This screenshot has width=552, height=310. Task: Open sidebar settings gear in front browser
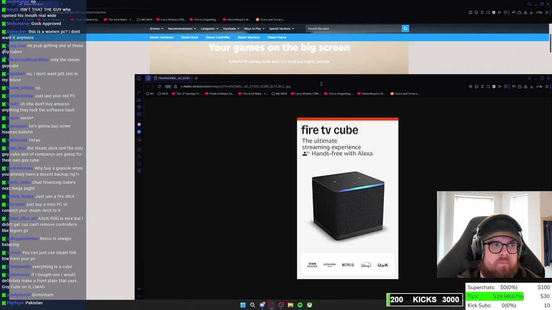[139, 171]
